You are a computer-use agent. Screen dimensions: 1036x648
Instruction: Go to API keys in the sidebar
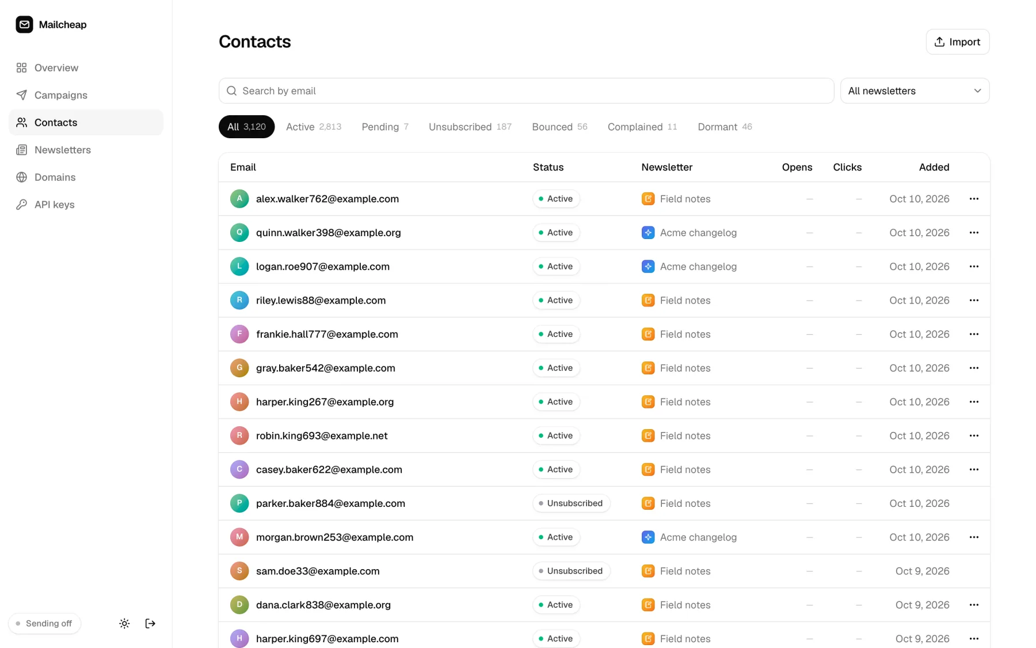86,204
